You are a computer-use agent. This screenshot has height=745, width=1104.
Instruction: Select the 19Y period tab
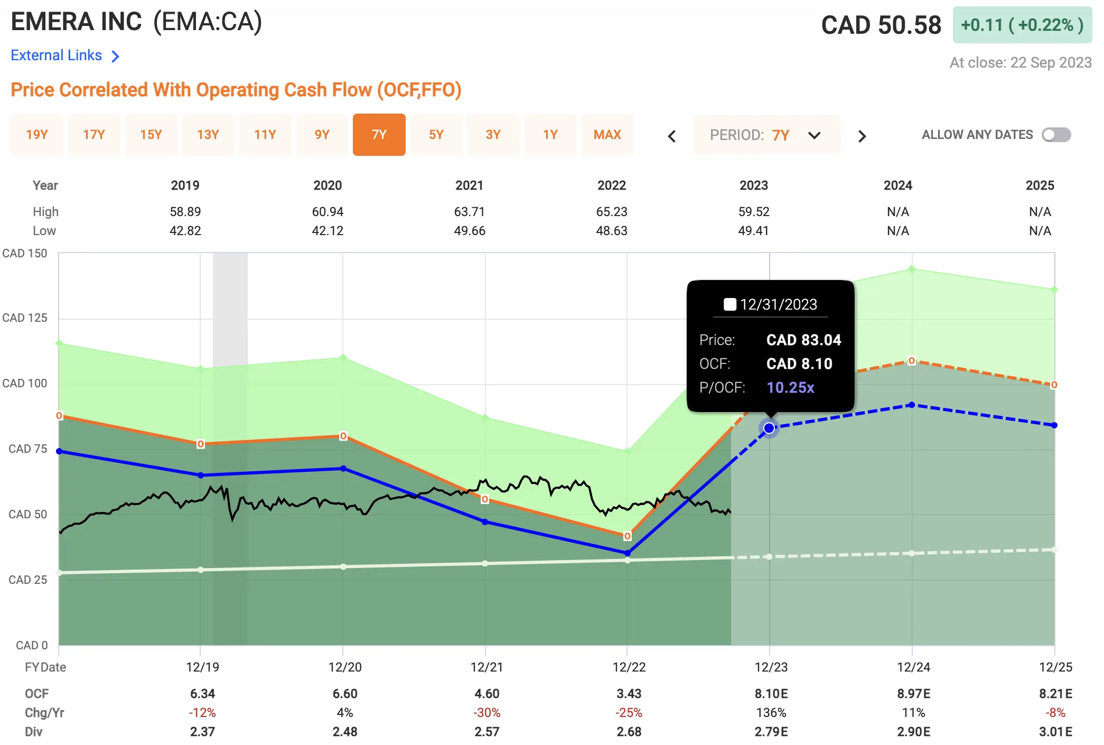[37, 135]
